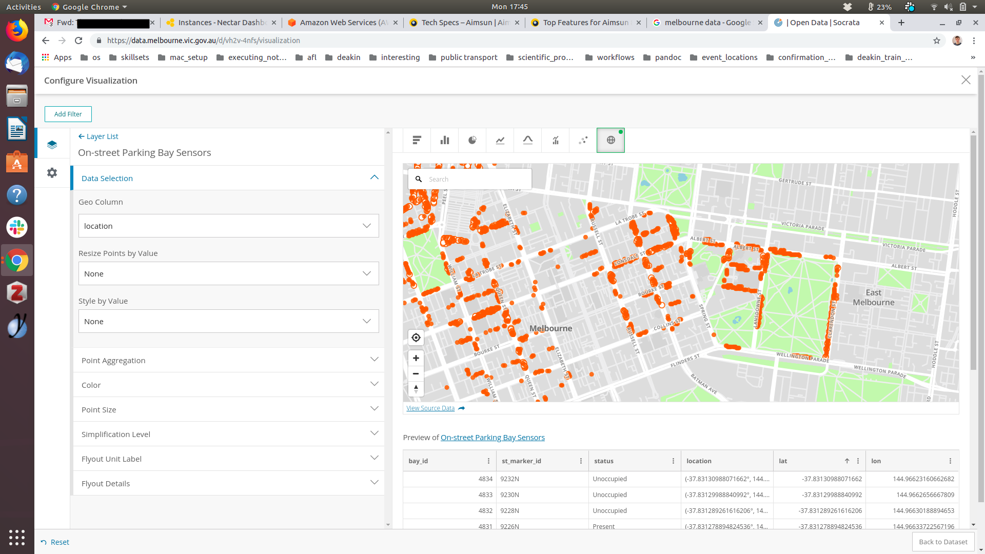
Task: Zoom in on the map
Action: click(x=416, y=358)
